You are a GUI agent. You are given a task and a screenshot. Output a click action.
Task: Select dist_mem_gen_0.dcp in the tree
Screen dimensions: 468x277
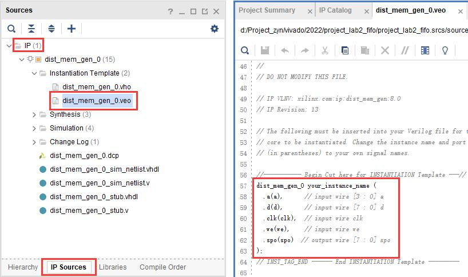(x=83, y=156)
